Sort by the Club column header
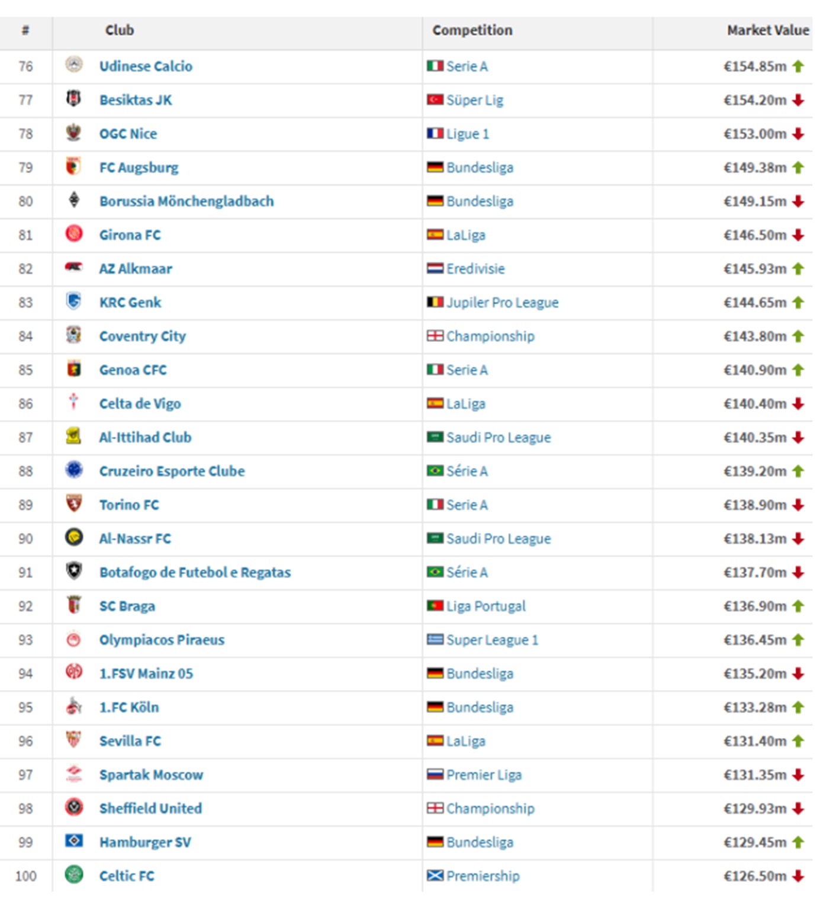This screenshot has height=902, width=823. click(120, 30)
